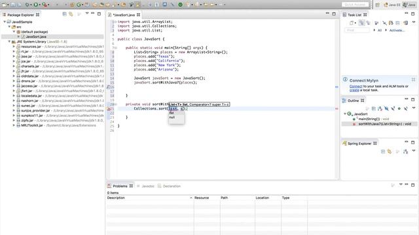Click New Java Class green C icon
Image resolution: width=419 pixels, height=235 pixels.
point(79,5)
